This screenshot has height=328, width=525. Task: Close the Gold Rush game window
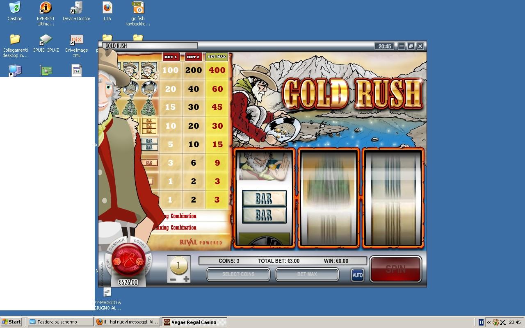point(420,46)
